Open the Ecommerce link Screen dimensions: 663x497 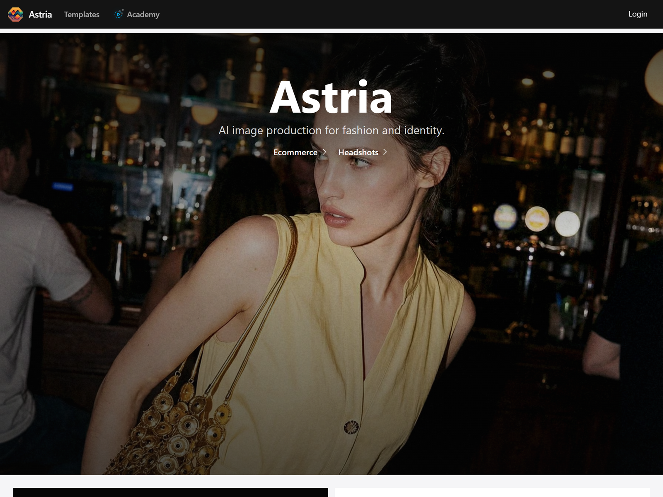pos(295,152)
